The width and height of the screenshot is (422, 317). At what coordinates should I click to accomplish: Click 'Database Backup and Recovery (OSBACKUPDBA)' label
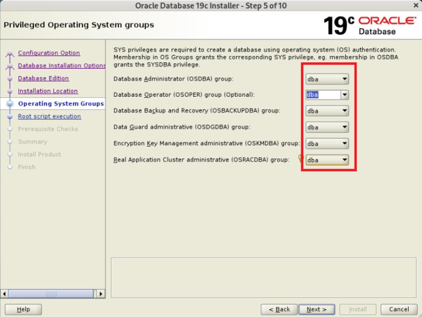coord(197,110)
